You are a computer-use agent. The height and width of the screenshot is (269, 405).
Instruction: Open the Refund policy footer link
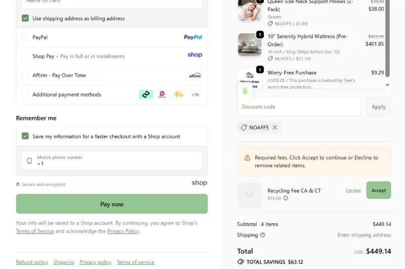32,262
